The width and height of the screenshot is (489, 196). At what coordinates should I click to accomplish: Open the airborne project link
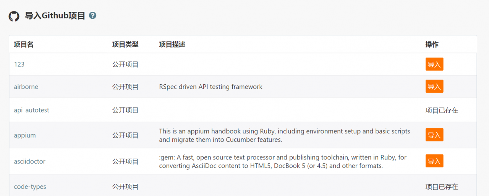(x=26, y=87)
